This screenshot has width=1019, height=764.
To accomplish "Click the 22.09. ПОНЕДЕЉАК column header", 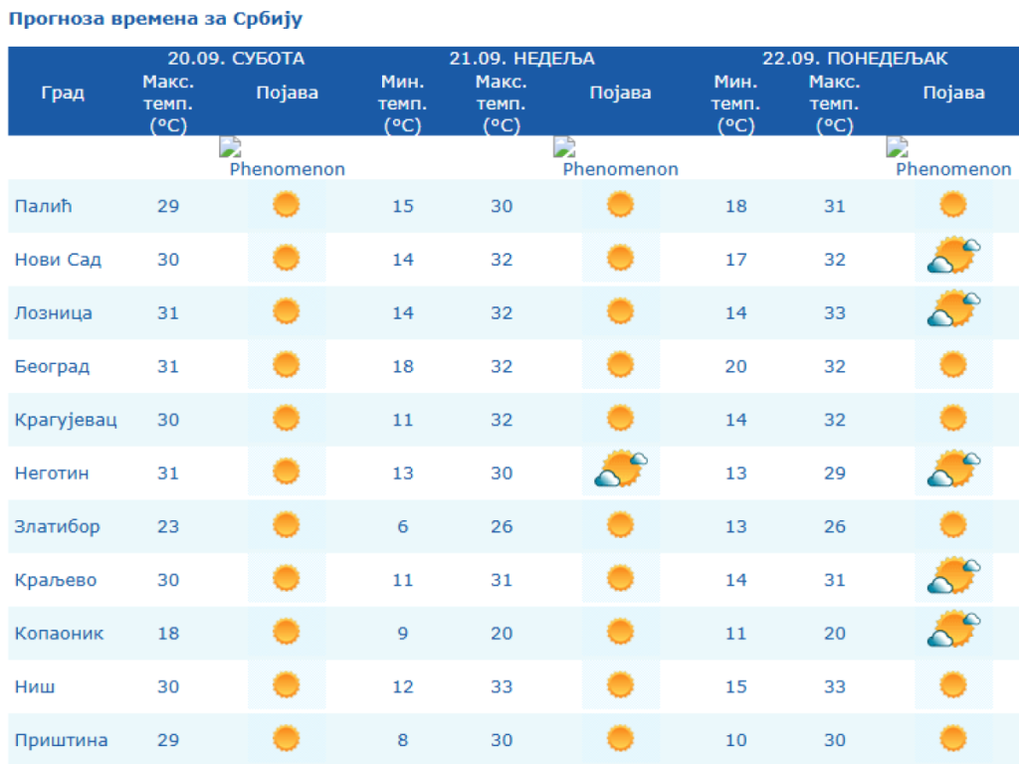I will click(x=855, y=59).
